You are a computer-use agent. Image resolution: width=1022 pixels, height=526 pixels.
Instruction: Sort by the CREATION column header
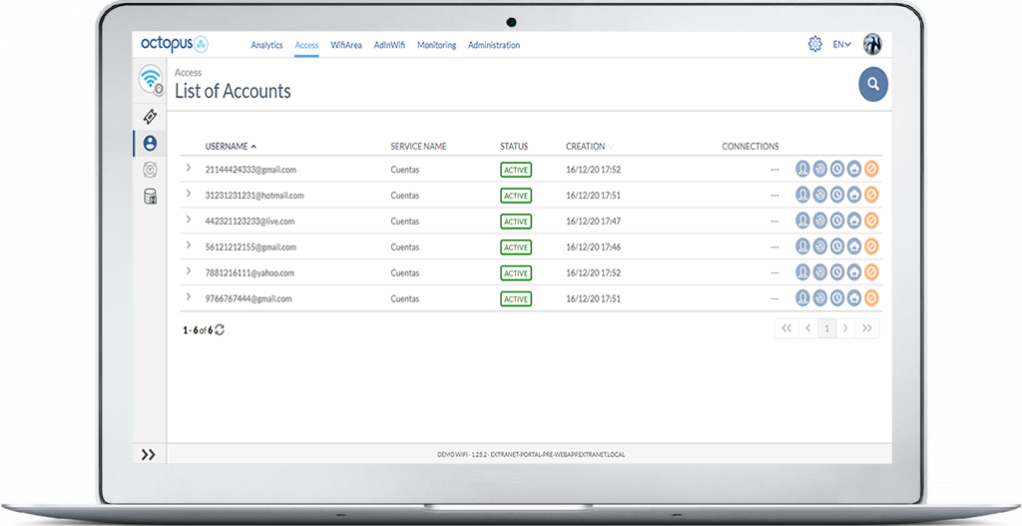589,147
